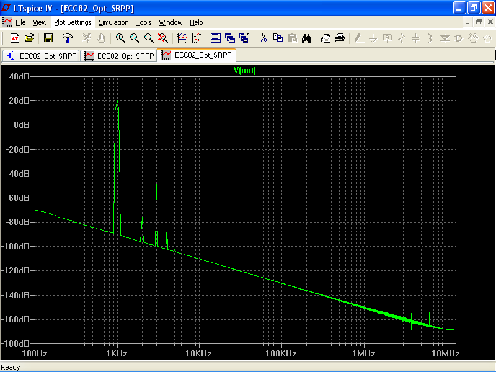Click the 1KHz frequency axis label
The width and height of the screenshot is (496, 372).
117,353
